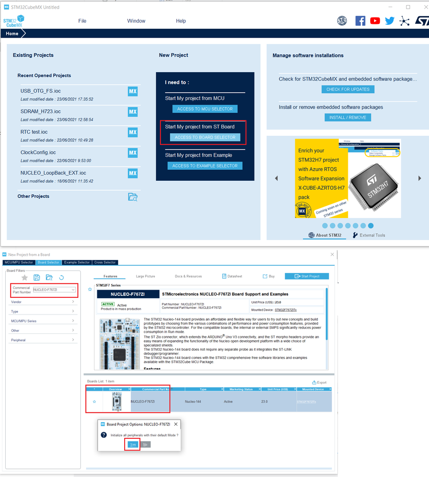Screen dimensions: 429x477
Task: Show favorite boards using star filter icon
Action: click(25, 277)
